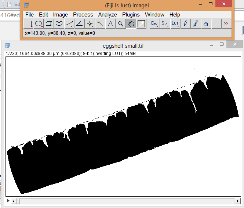The height and width of the screenshot is (208, 244).
Task: Select the Polygon selection tool
Action: (x=49, y=23)
